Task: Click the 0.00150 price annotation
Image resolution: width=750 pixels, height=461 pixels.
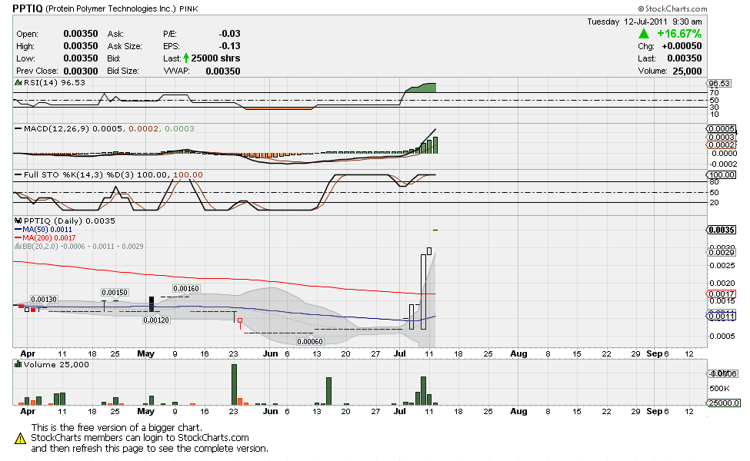Action: coord(115,293)
